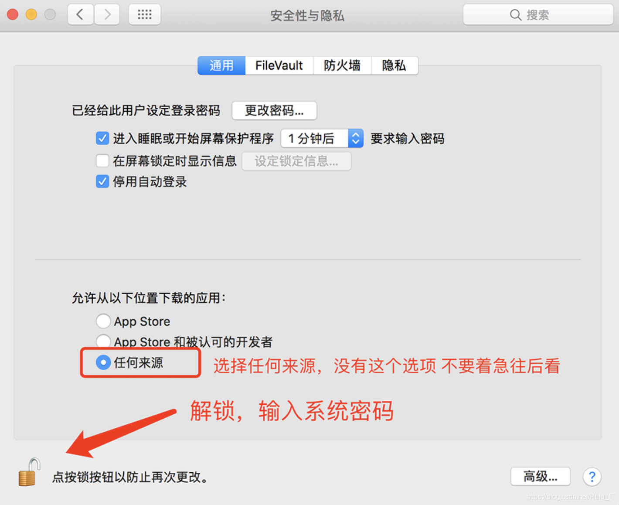Go back with the left arrow button
The height and width of the screenshot is (505, 619).
(x=81, y=15)
